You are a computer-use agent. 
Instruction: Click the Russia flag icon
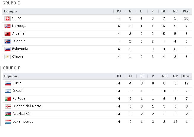[8, 84]
